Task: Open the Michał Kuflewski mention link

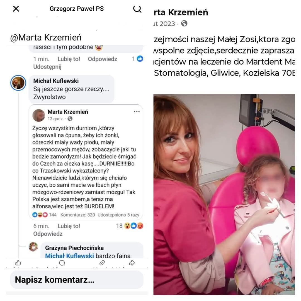Action: coord(69,256)
